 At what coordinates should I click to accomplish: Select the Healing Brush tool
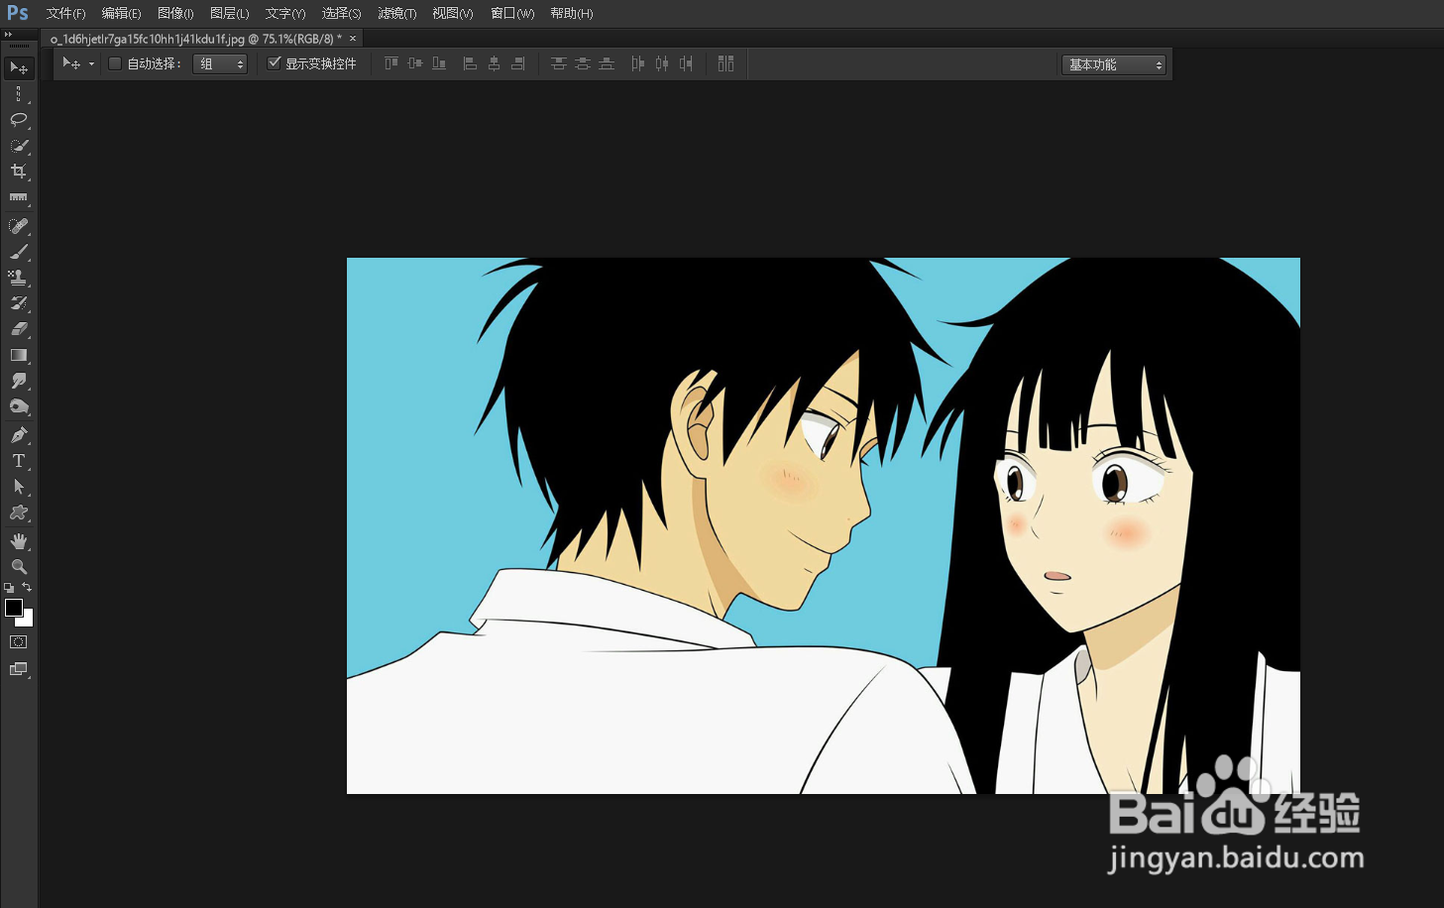[x=19, y=226]
